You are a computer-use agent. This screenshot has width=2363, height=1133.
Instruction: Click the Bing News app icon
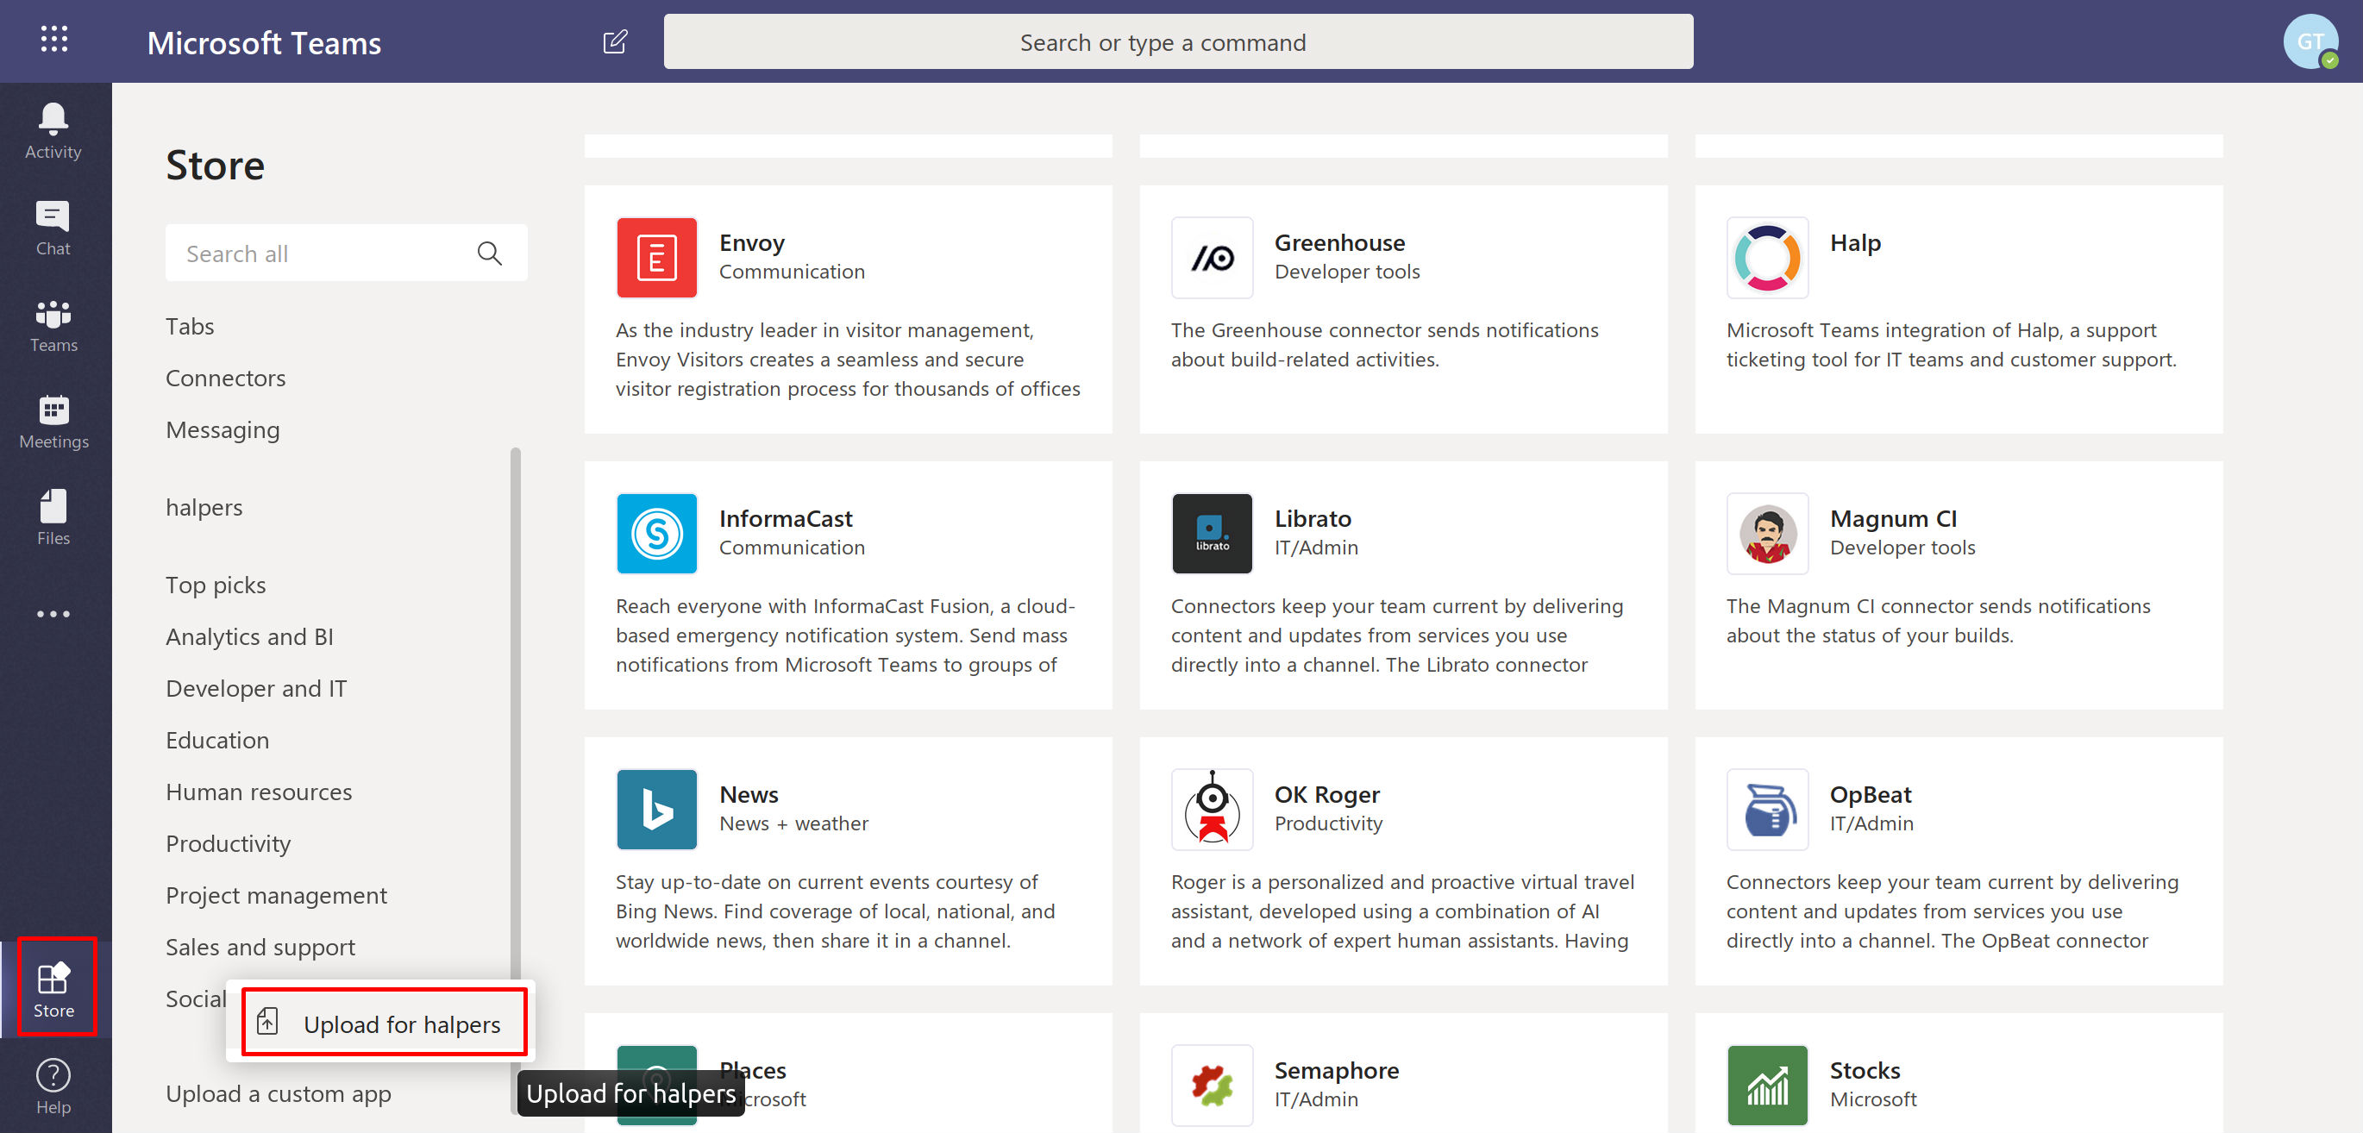tap(657, 810)
